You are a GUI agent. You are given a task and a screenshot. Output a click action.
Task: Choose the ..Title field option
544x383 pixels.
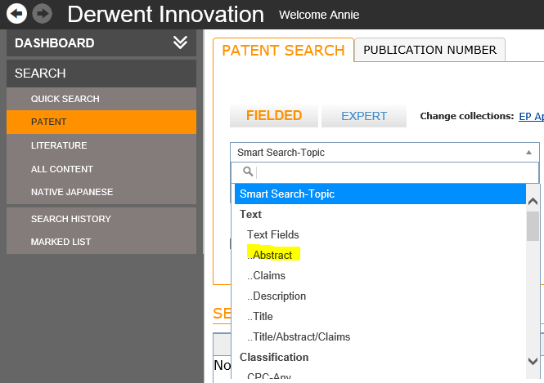point(260,317)
